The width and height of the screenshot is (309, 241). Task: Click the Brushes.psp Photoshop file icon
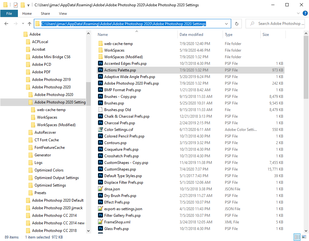tap(100, 103)
